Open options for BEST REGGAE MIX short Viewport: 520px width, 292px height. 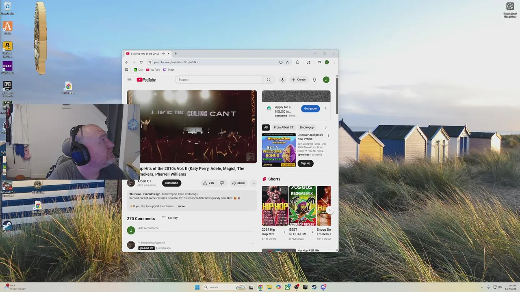312,231
